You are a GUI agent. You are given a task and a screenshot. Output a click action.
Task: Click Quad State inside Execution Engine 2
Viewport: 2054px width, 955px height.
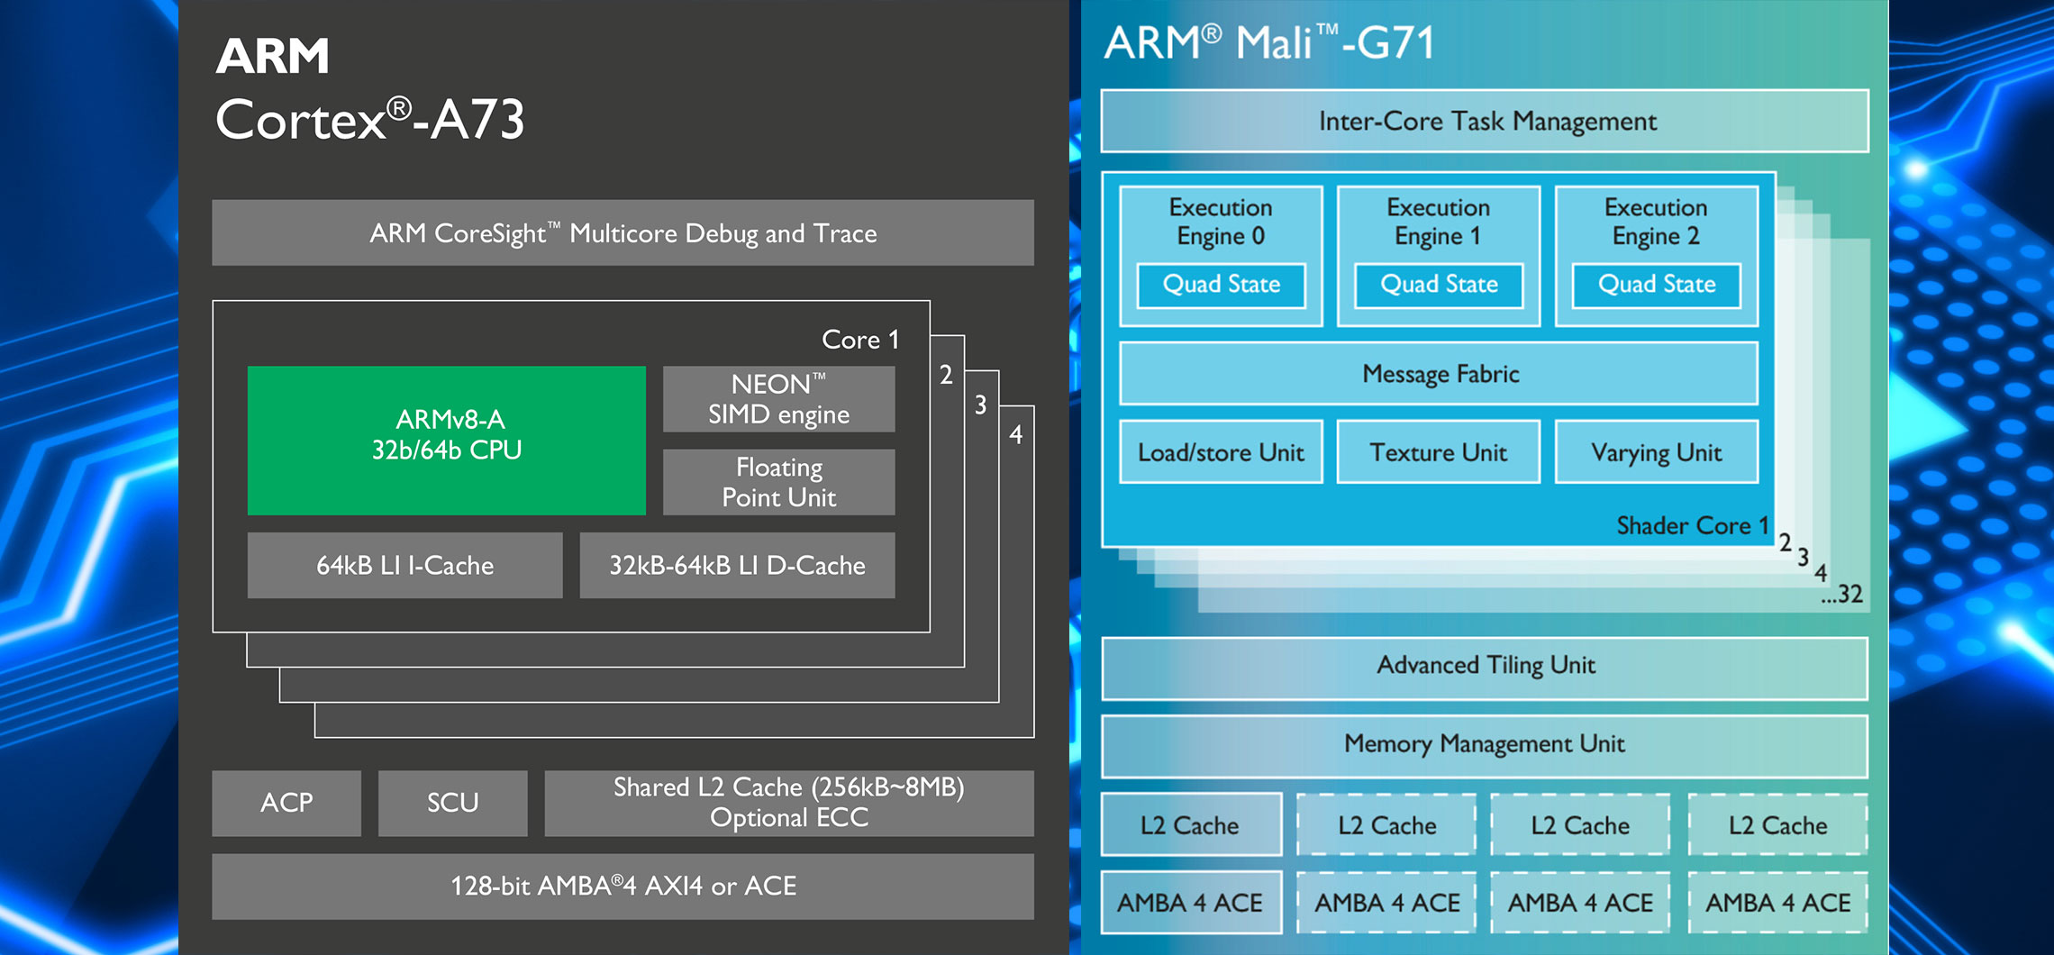click(x=1656, y=285)
